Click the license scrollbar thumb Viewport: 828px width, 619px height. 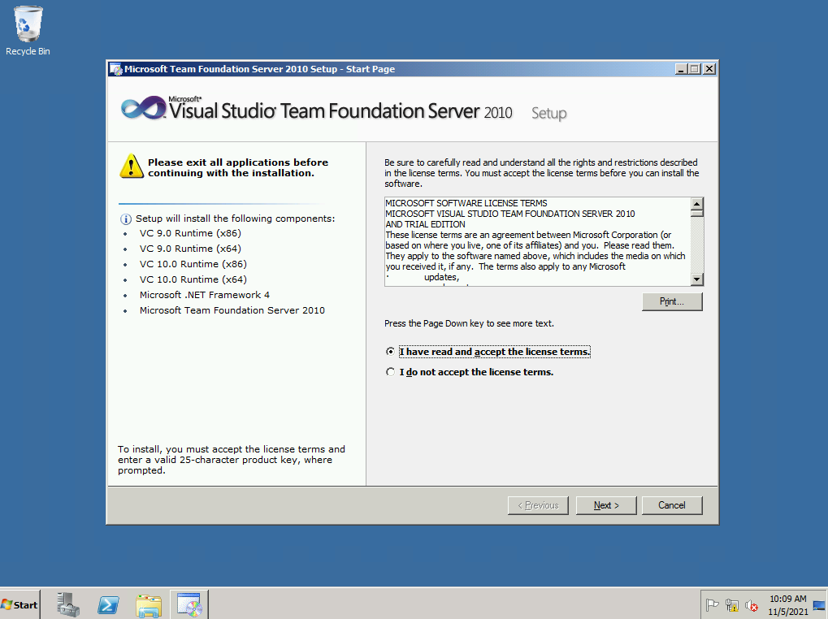(697, 213)
